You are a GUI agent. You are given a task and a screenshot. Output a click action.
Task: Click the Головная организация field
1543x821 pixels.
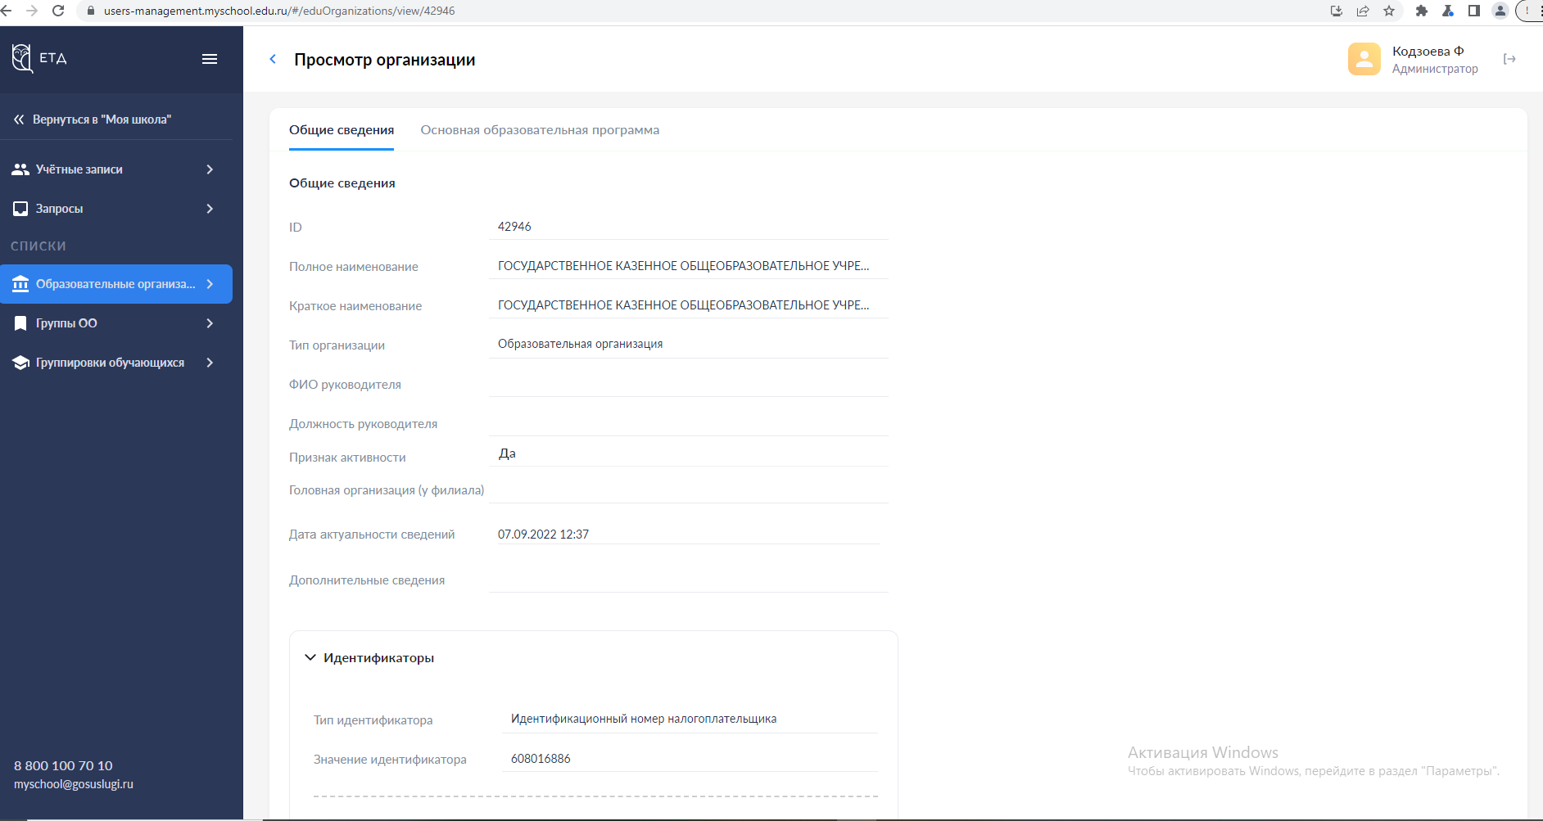click(x=689, y=490)
